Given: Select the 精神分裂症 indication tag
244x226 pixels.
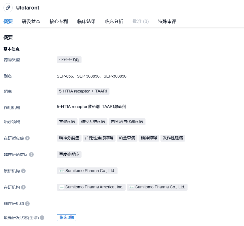Looking at the screenshot, I should tap(69, 138).
